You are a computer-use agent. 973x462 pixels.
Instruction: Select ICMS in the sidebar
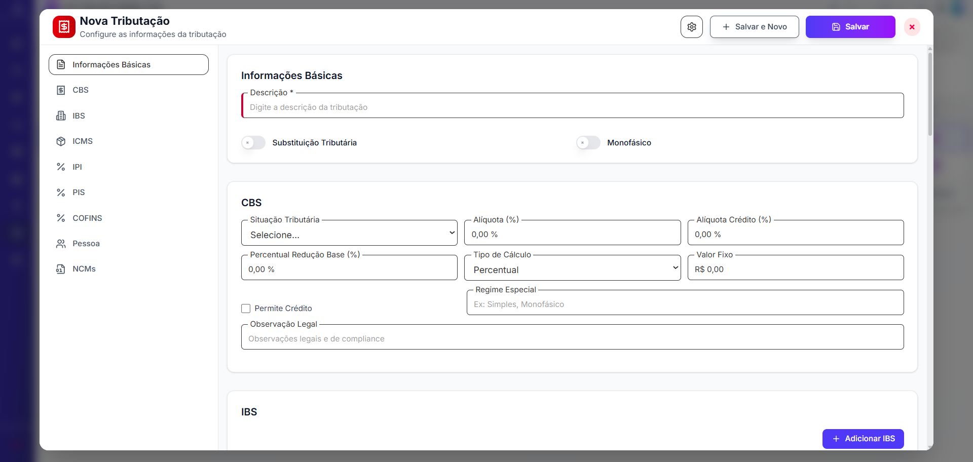pos(129,141)
